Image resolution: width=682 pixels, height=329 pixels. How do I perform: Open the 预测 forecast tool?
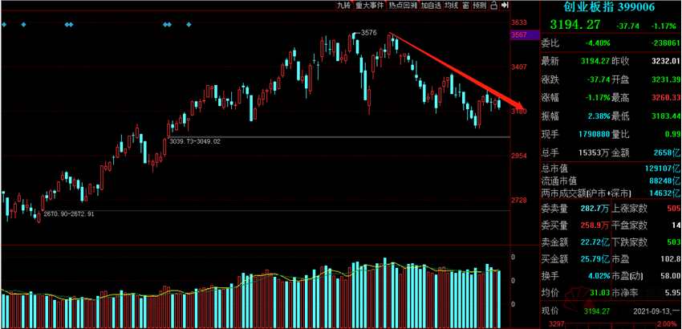[x=479, y=6]
